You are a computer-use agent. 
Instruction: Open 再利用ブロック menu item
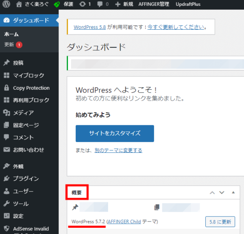coord(31,100)
